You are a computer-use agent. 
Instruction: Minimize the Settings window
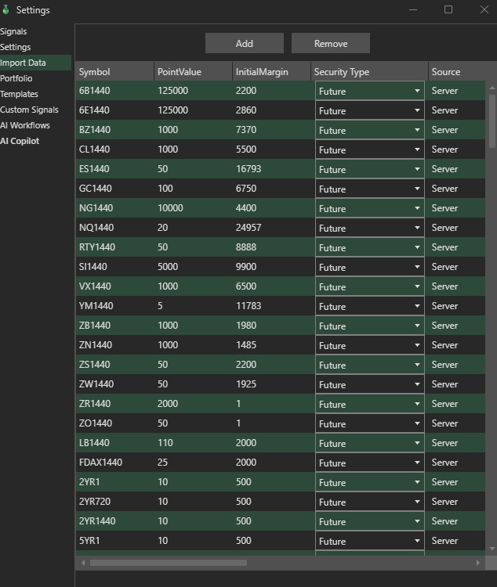[x=413, y=9]
